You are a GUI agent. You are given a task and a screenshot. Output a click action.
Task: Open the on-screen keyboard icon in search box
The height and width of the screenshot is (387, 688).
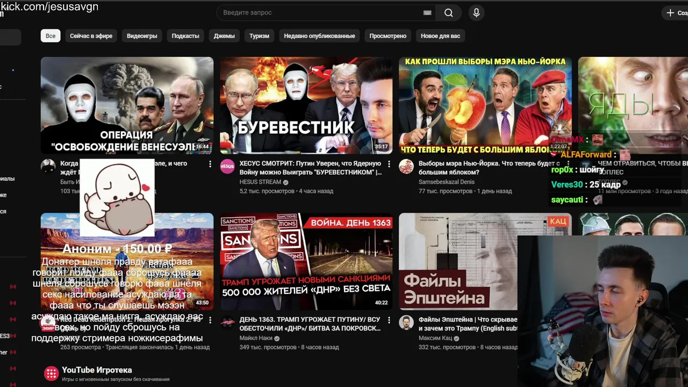coord(427,13)
